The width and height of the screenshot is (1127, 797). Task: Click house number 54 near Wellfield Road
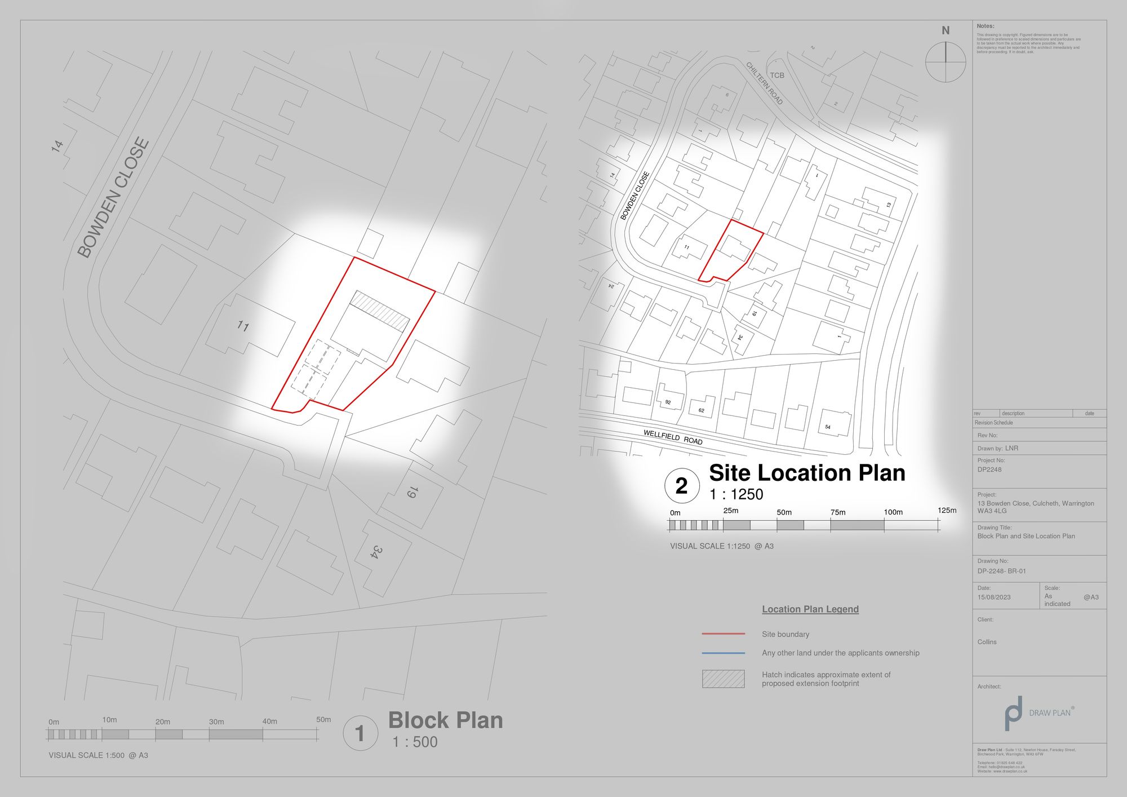[828, 427]
